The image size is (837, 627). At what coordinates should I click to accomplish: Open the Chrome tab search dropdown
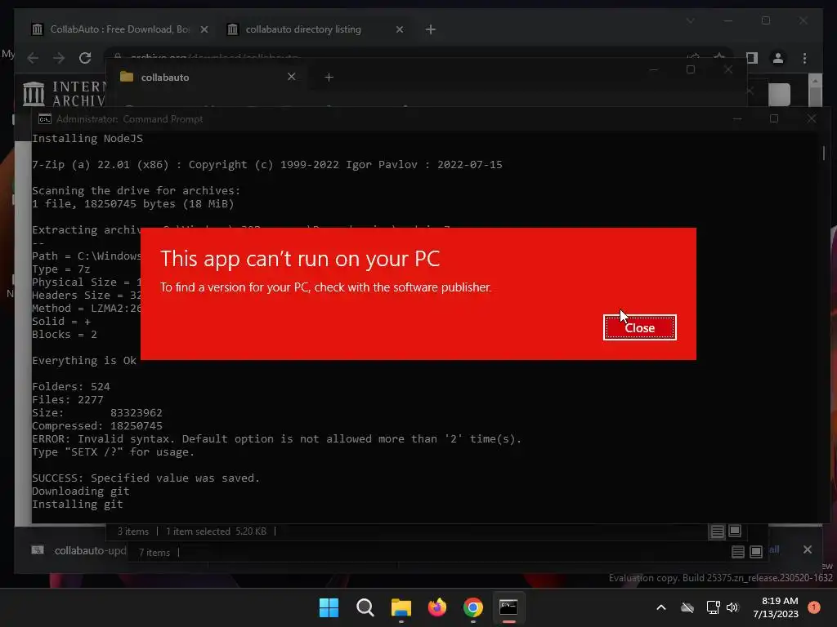click(690, 20)
